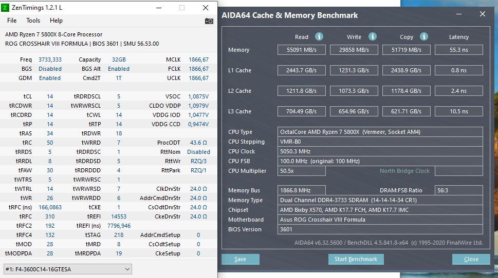
Task: Minimize the AIDA64 benchmark window
Action: click(459, 14)
